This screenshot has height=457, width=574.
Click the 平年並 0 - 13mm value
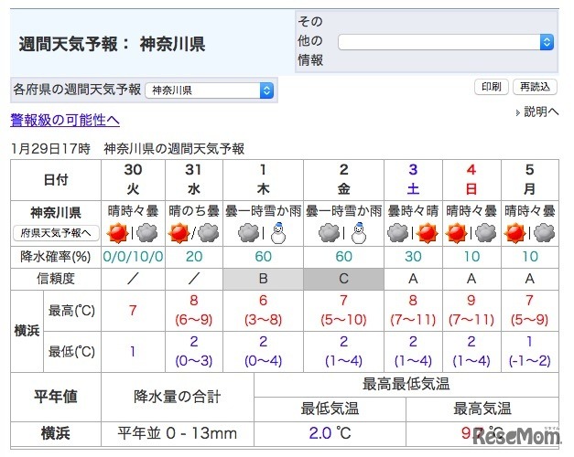[178, 433]
